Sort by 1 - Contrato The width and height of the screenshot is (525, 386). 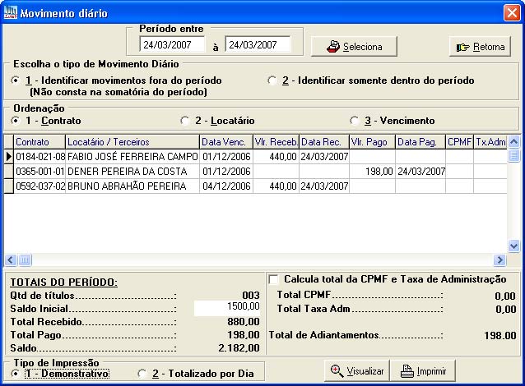16,121
